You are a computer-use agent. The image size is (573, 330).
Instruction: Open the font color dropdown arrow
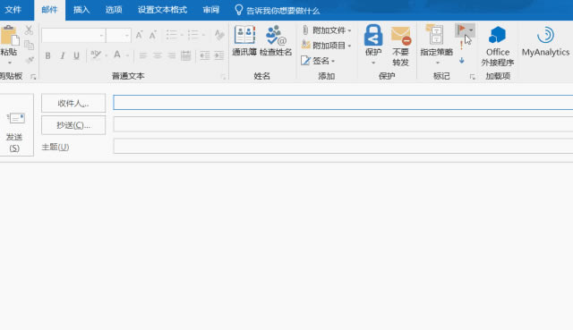click(x=127, y=55)
